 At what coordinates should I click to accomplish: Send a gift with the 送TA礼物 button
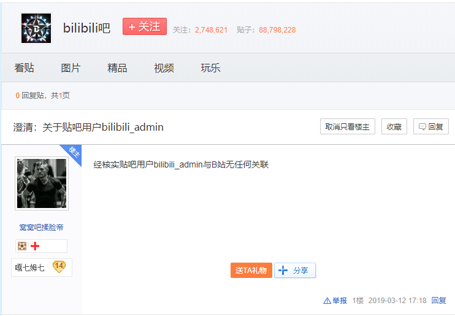point(251,270)
